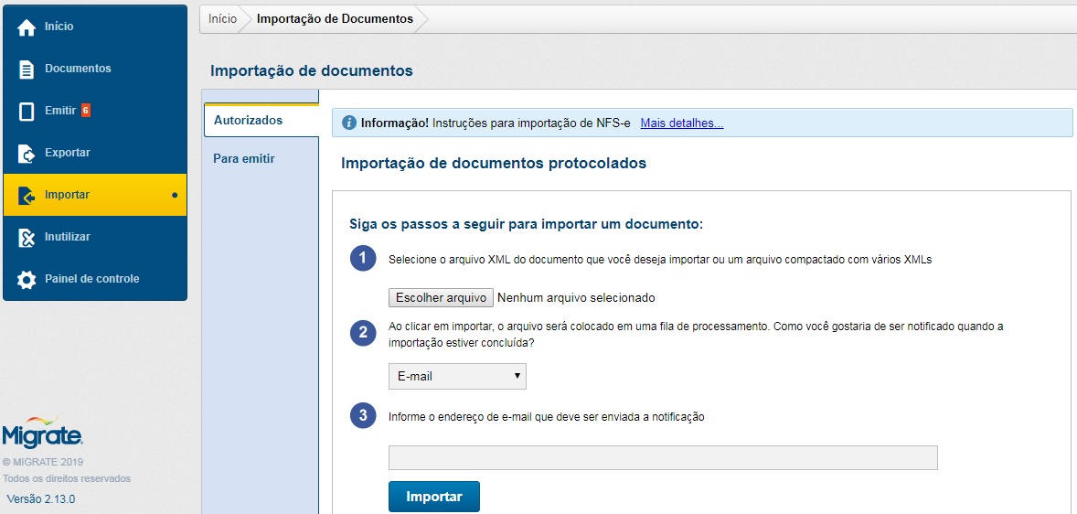Click the Importar file icon
This screenshot has width=1077, height=514.
click(27, 196)
